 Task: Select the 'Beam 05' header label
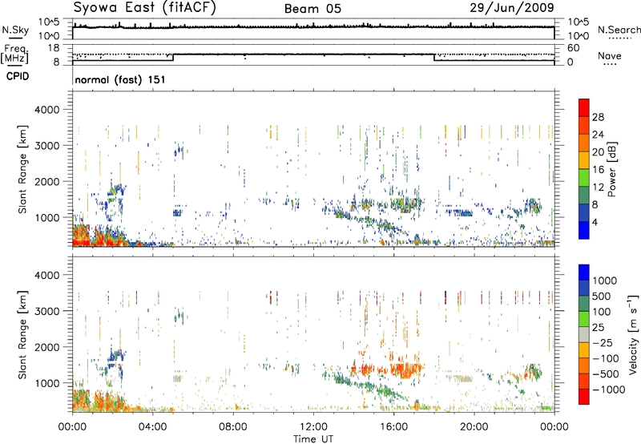(x=312, y=9)
